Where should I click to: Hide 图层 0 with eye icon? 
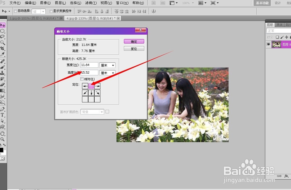(x=268, y=44)
